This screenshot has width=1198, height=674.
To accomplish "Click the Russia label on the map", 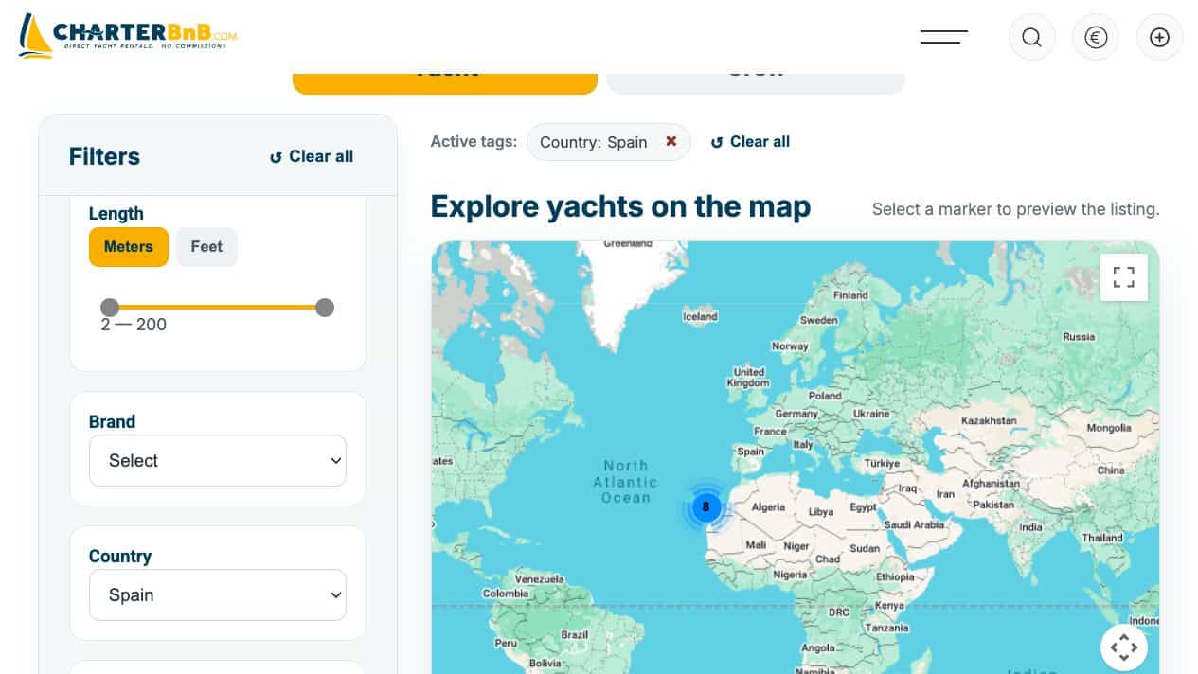I will [x=1079, y=337].
